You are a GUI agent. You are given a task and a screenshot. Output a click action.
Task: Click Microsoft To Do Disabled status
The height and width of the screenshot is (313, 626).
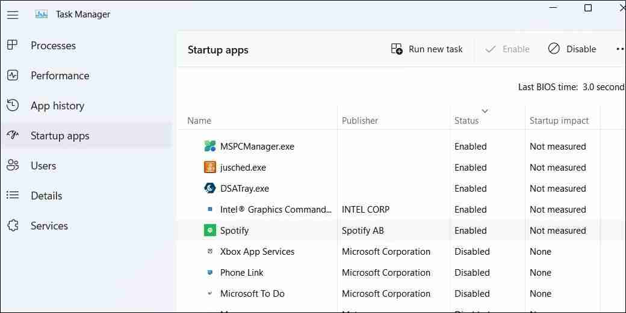pyautogui.click(x=472, y=294)
